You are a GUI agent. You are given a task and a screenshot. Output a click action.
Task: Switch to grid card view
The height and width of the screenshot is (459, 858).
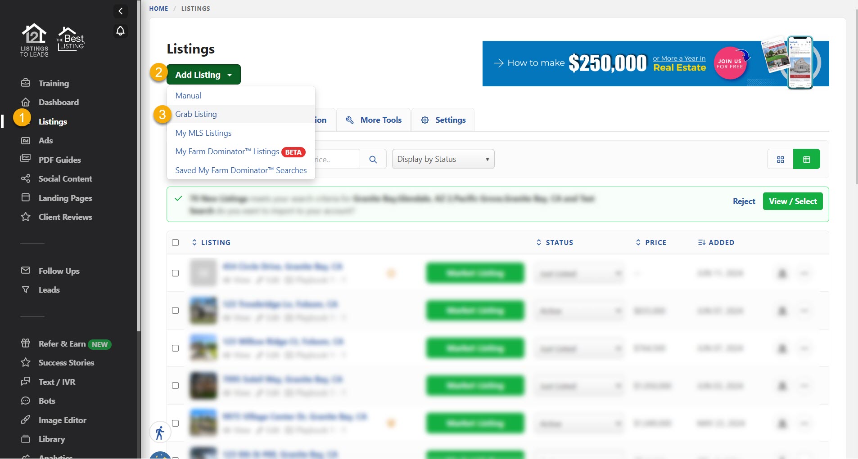(780, 160)
